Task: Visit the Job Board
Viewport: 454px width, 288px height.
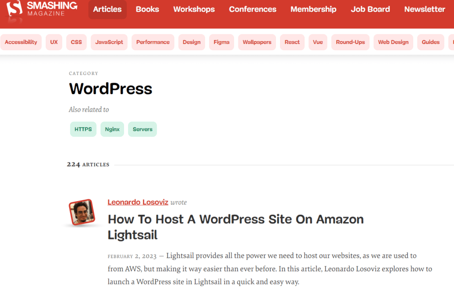Action: point(370,9)
